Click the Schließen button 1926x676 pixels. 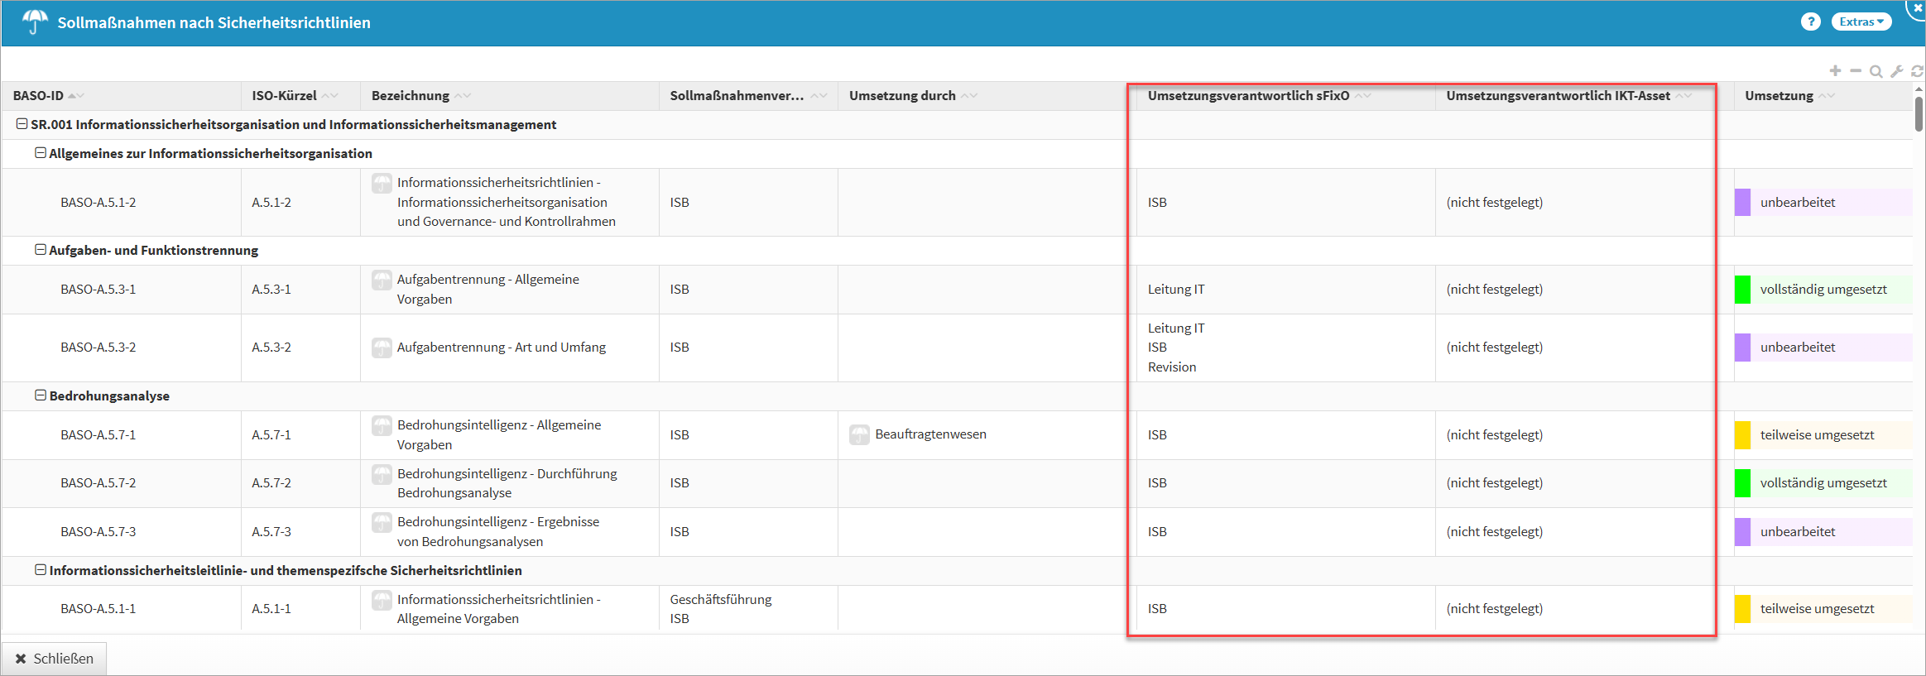point(55,659)
